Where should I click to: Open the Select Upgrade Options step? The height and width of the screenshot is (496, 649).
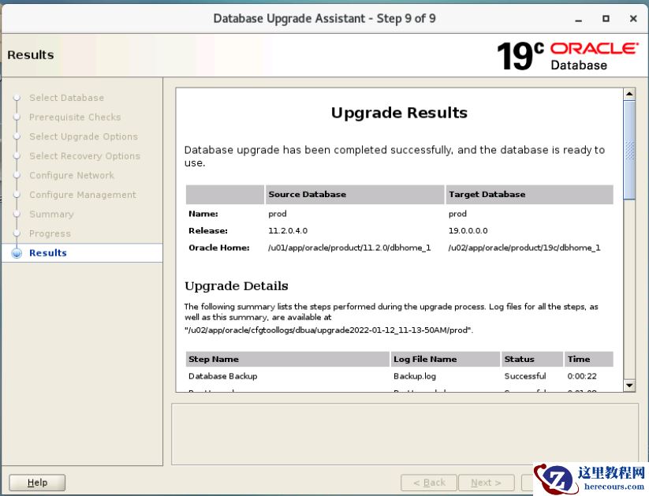point(83,136)
